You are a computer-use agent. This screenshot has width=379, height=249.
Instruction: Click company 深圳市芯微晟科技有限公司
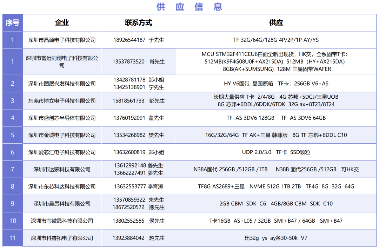62,221
